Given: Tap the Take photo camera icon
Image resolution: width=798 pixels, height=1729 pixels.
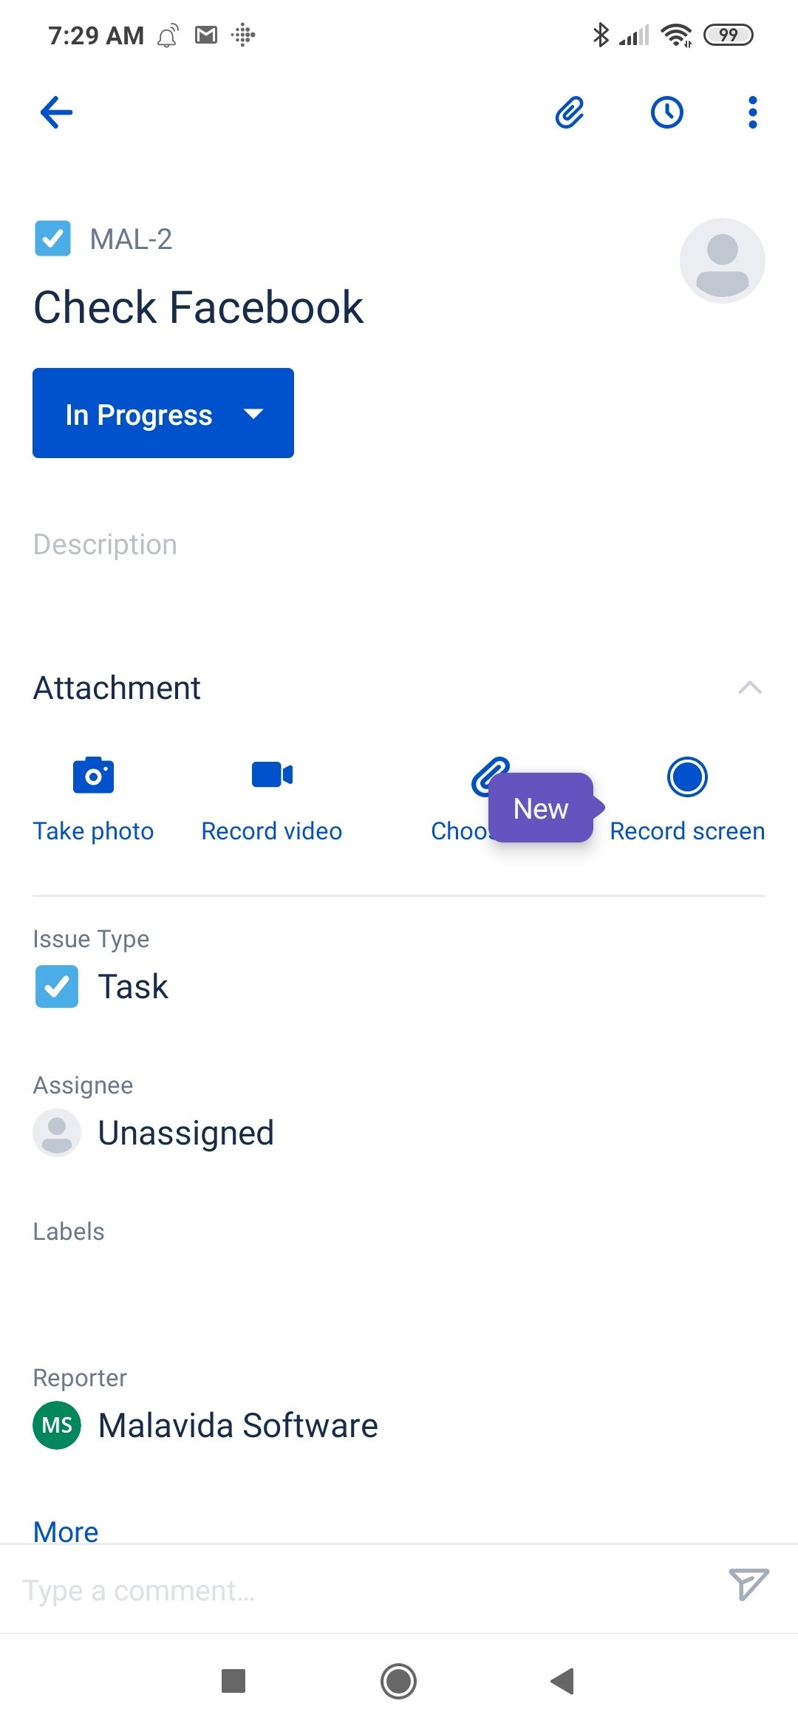Looking at the screenshot, I should click(93, 775).
